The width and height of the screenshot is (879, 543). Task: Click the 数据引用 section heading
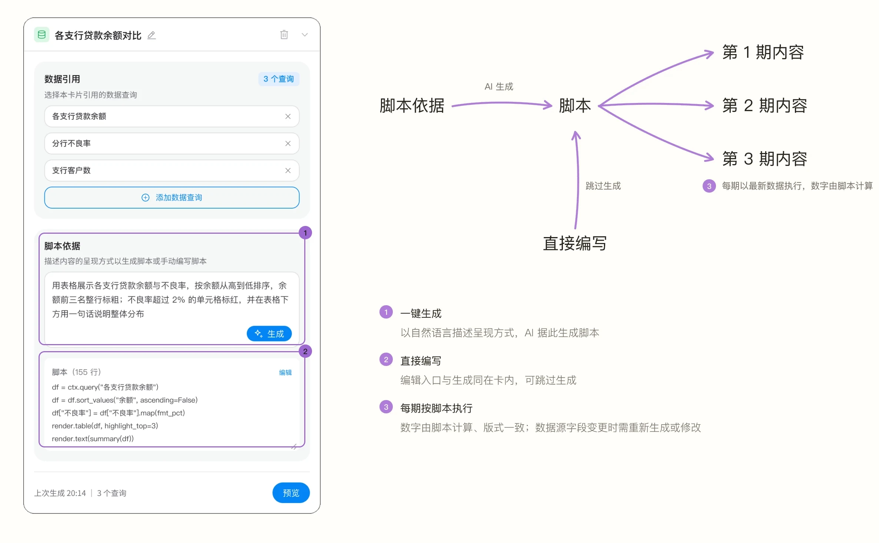(62, 79)
